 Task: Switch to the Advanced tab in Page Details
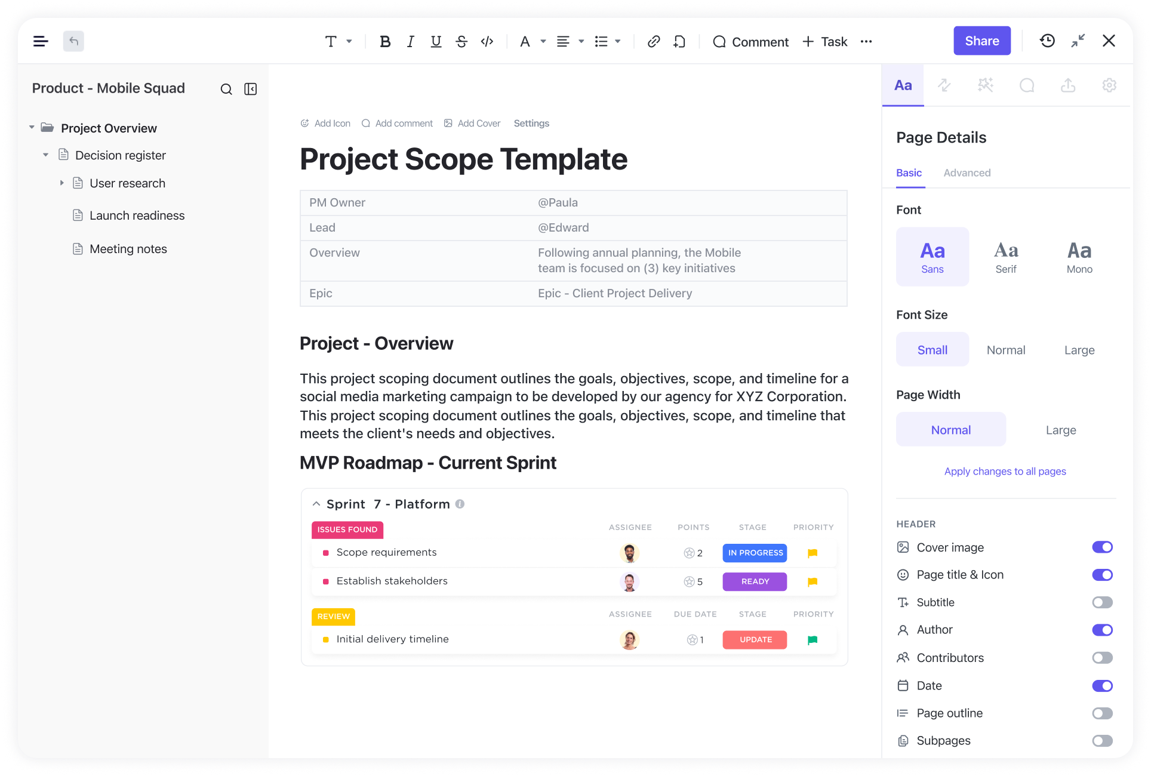point(967,173)
